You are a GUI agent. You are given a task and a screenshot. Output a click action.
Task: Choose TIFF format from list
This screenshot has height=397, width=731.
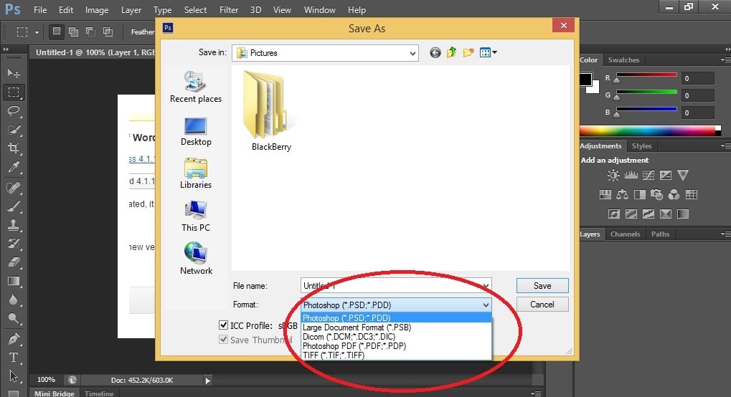pos(397,355)
